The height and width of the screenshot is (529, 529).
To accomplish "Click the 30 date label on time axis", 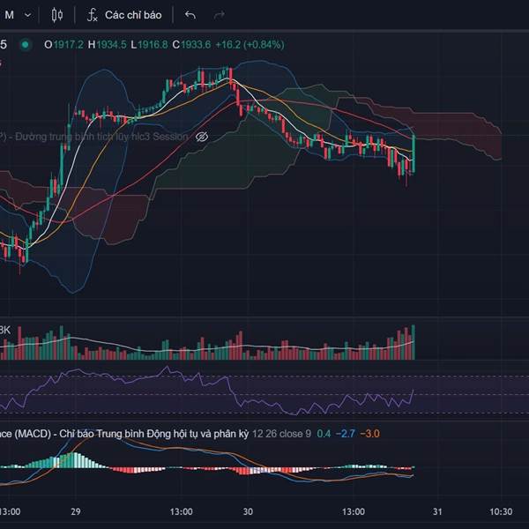I will [x=248, y=511].
